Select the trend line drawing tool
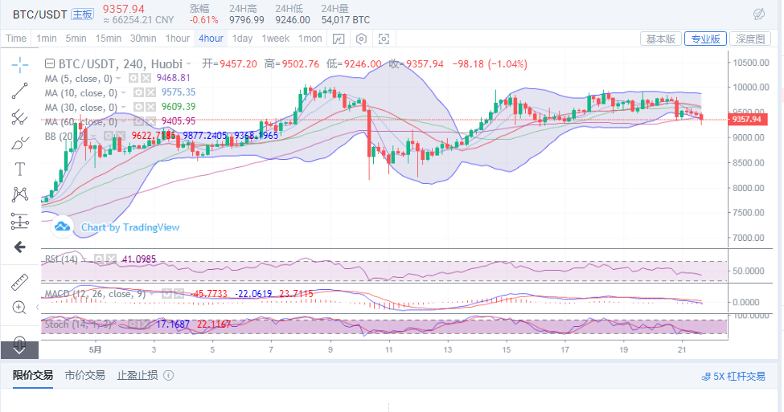The width and height of the screenshot is (784, 412). tap(20, 91)
